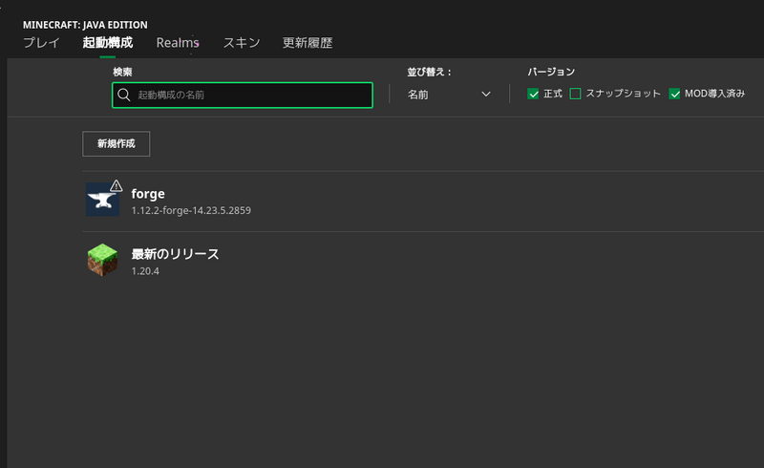The height and width of the screenshot is (468, 764).
Task: Enable the スナップショット checkbox
Action: (x=575, y=94)
